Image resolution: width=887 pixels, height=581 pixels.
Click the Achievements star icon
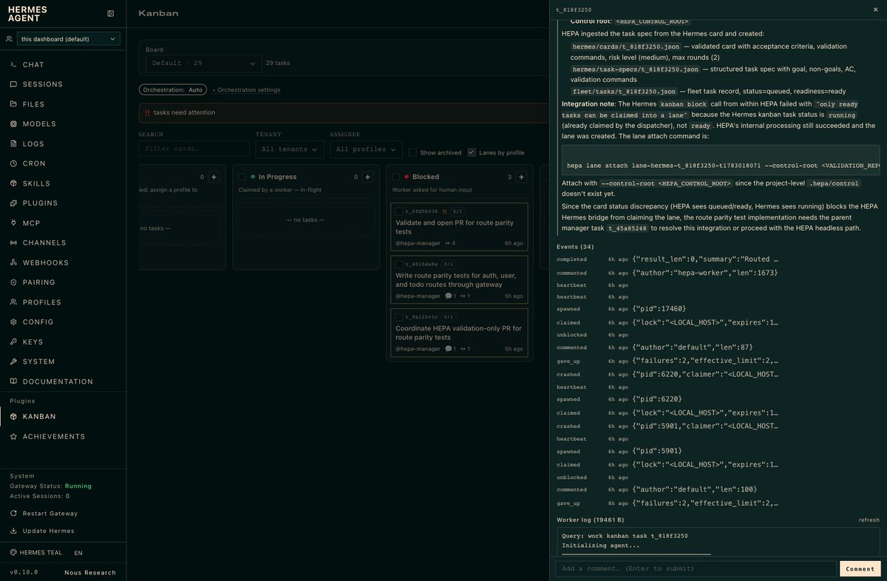point(14,437)
